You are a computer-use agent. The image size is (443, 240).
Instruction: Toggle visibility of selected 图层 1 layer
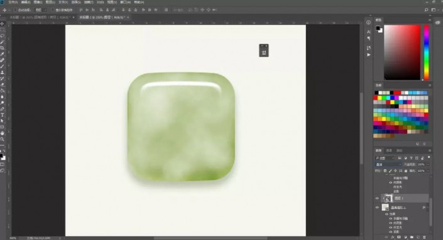[377, 198]
